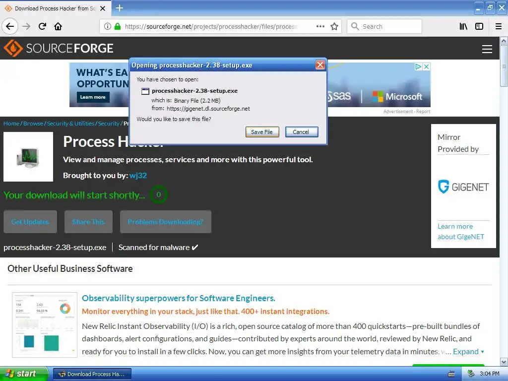Click the SourceForge logo
The width and height of the screenshot is (508, 381).
(59, 48)
